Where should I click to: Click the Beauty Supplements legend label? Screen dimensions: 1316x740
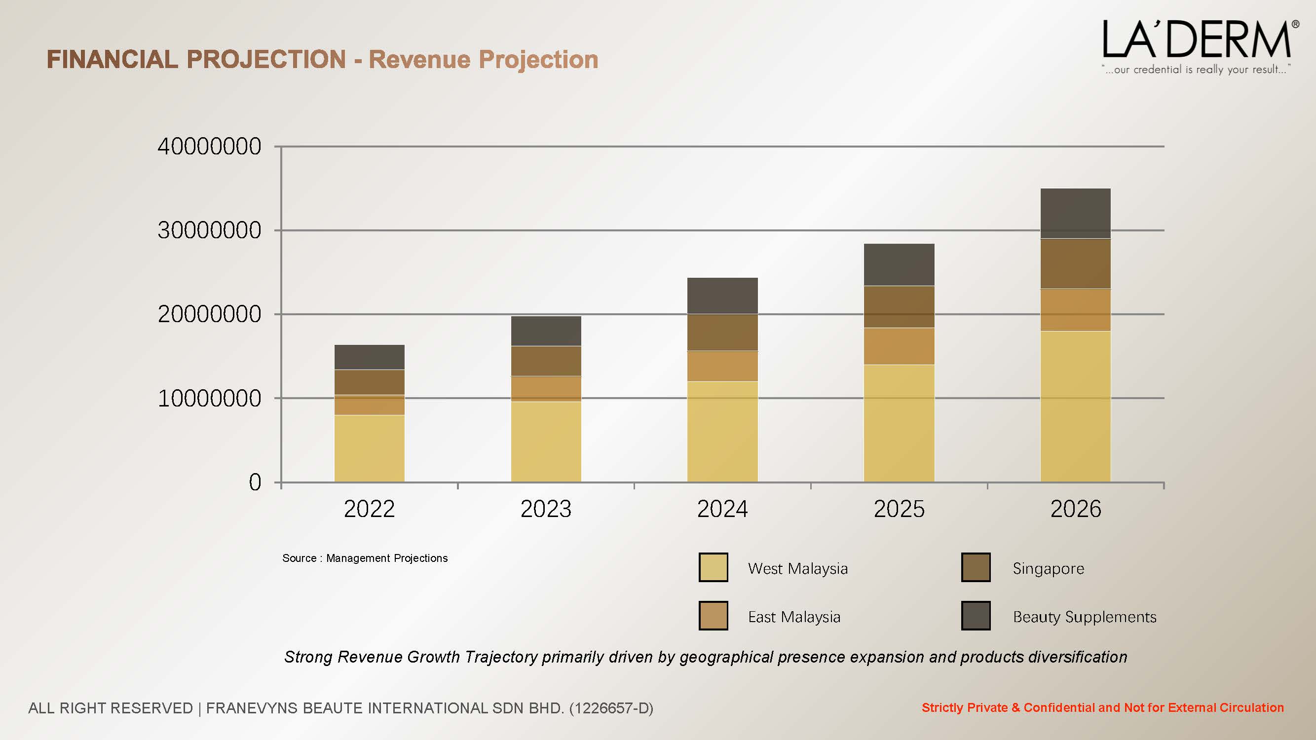(1084, 617)
